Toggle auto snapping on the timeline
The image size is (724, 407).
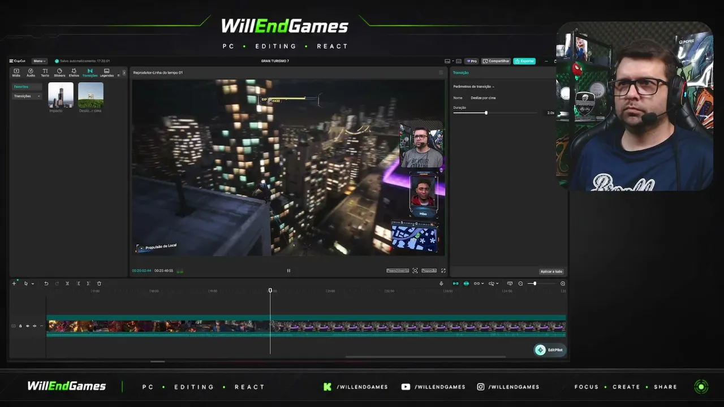click(x=466, y=283)
